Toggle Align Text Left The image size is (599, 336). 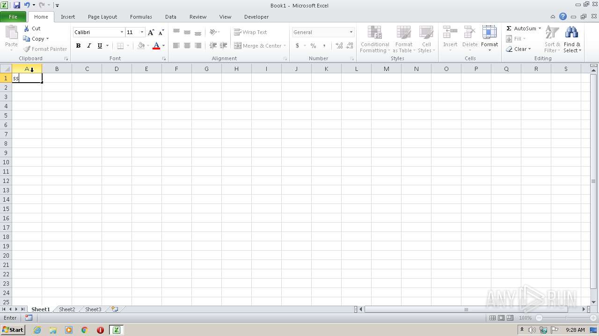coord(176,46)
